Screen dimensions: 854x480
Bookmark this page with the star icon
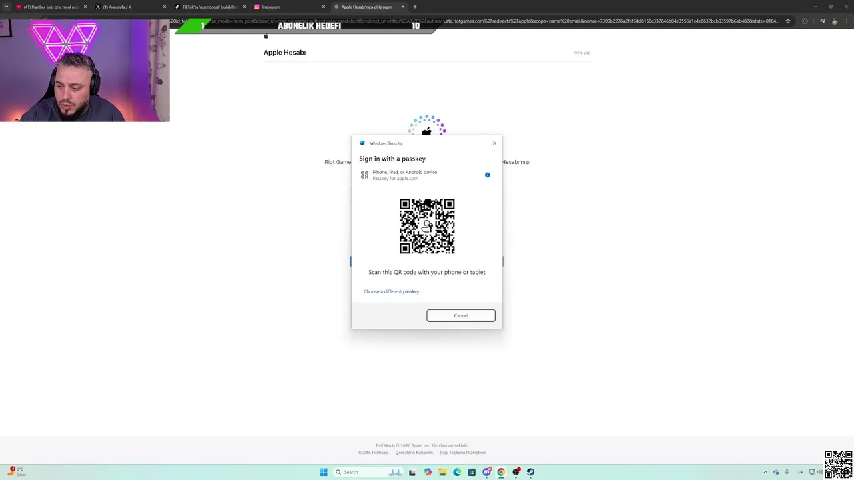coord(788,21)
